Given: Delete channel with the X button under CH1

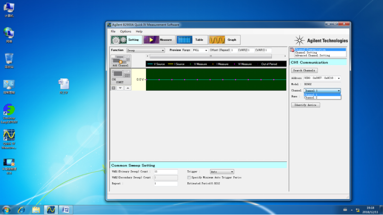Looking at the screenshot, I should pyautogui.click(x=113, y=88).
